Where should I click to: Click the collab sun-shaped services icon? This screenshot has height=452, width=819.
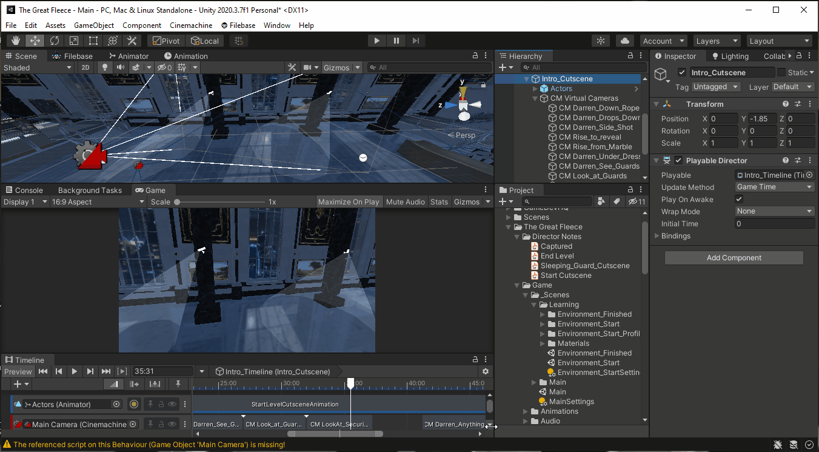tap(600, 41)
